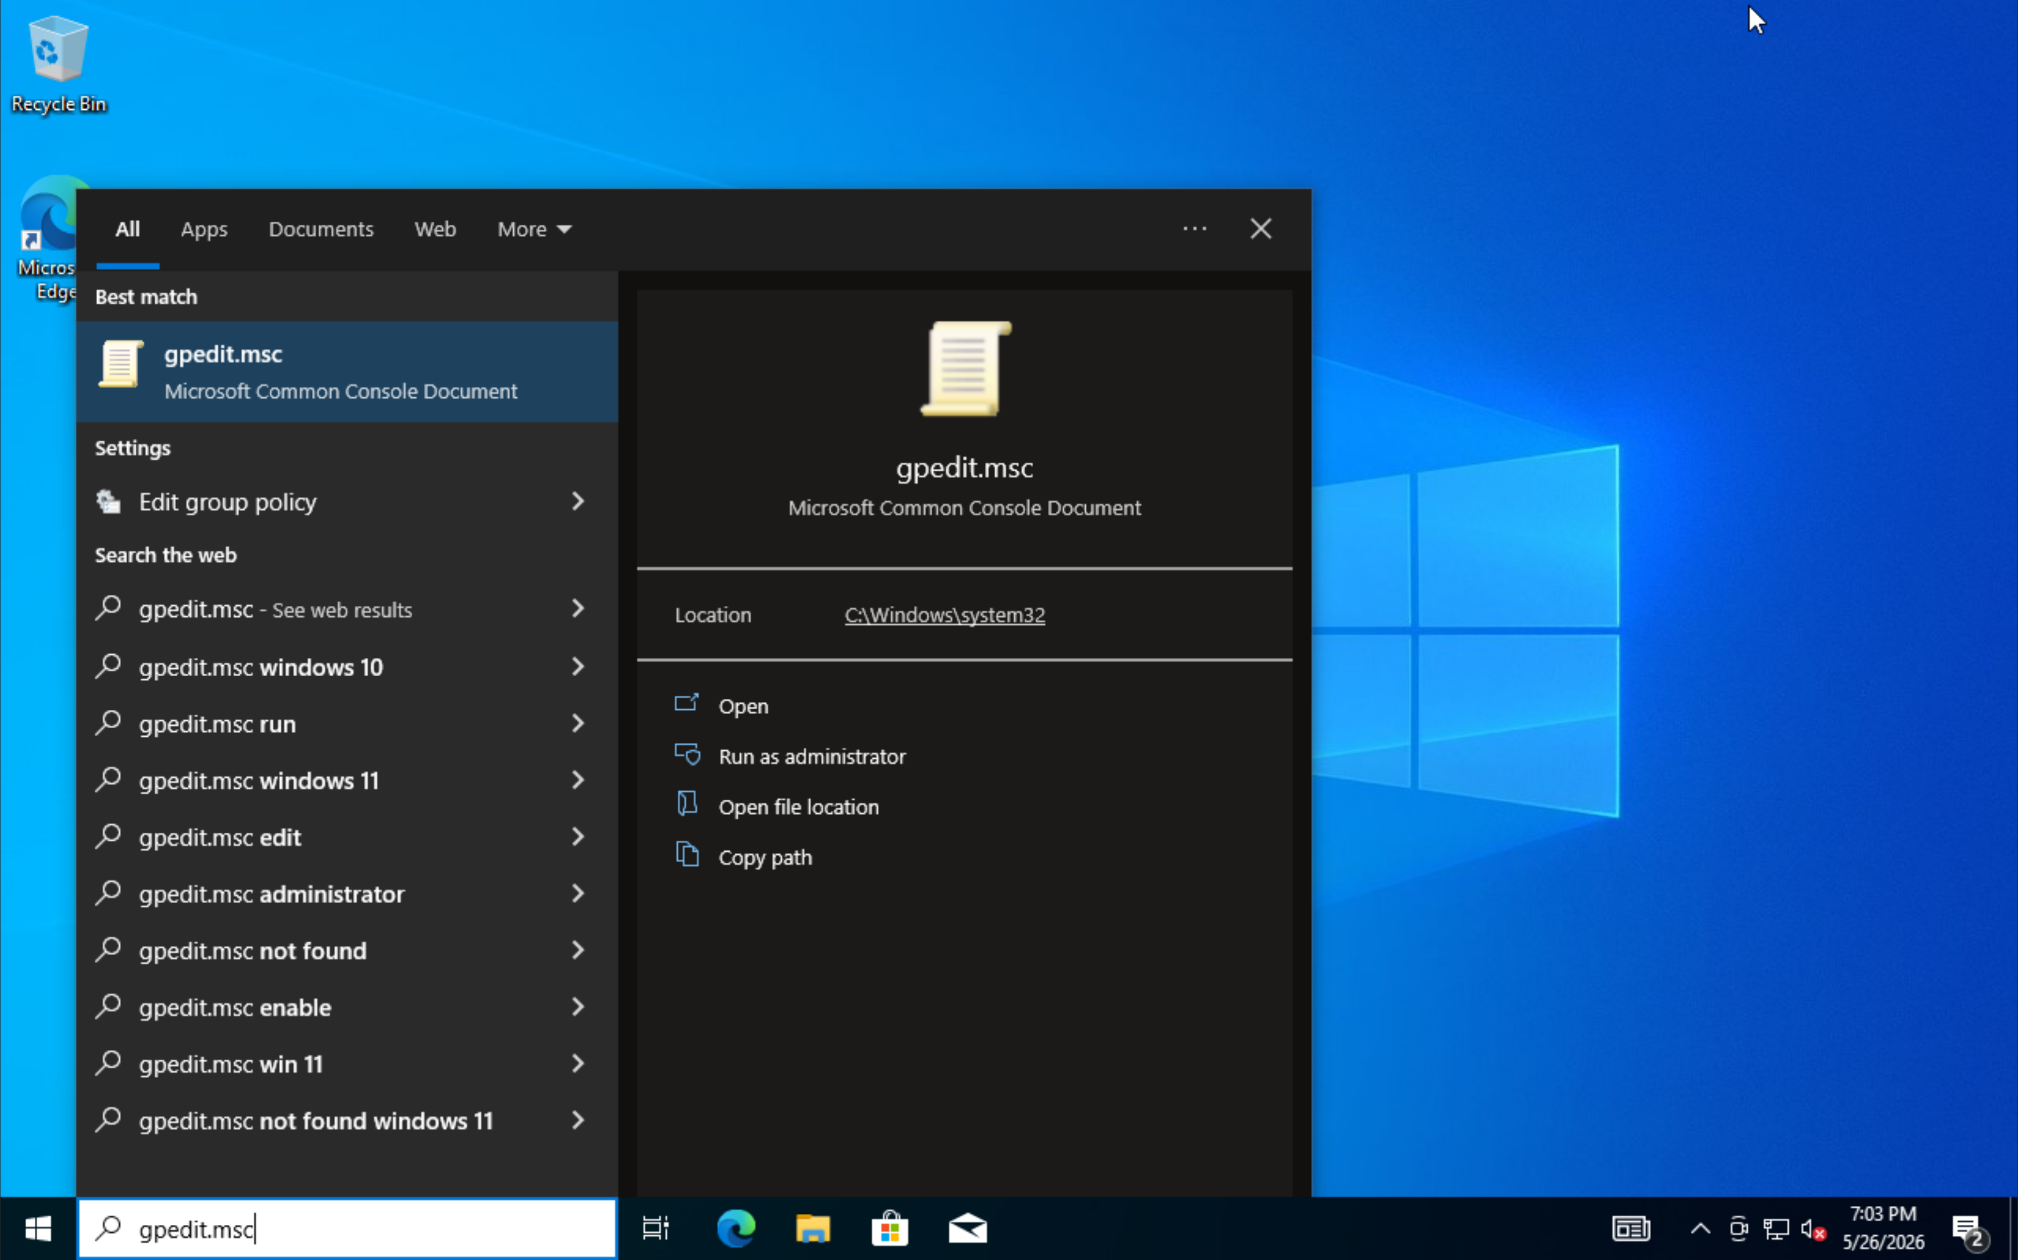Expand arrow for gpedit.msc See web results
Viewport: 2018px width, 1260px height.
[x=578, y=608]
